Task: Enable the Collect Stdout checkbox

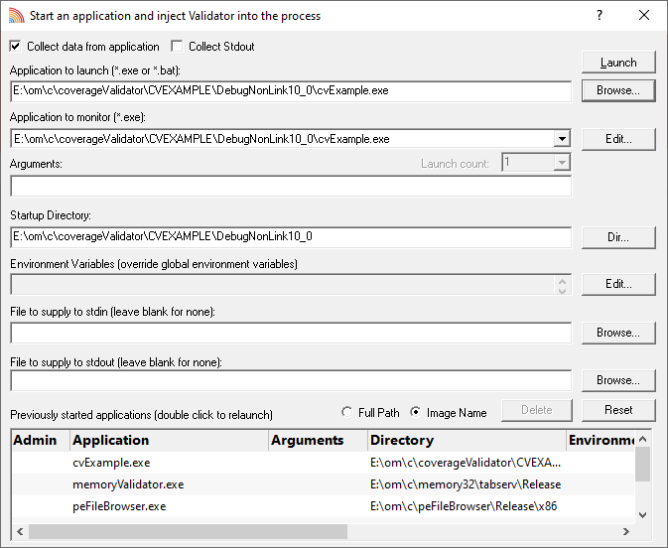Action: (x=177, y=46)
